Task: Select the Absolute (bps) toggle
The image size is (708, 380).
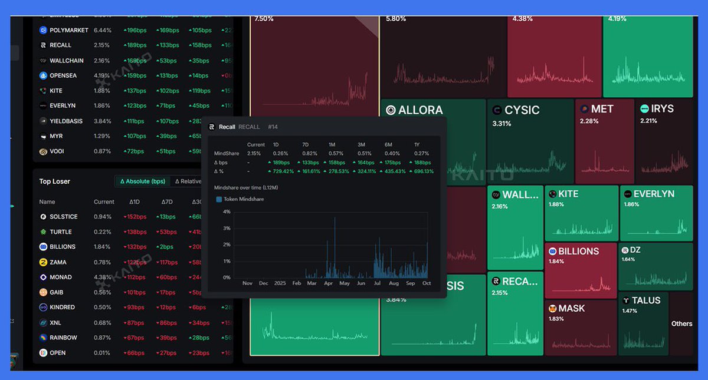Action: pos(142,181)
